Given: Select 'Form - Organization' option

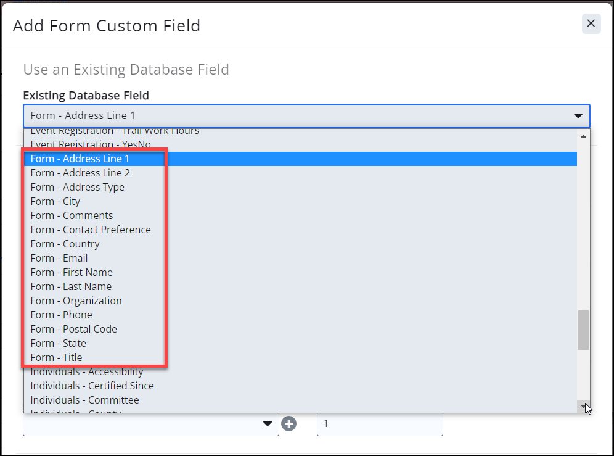Looking at the screenshot, I should tap(76, 301).
